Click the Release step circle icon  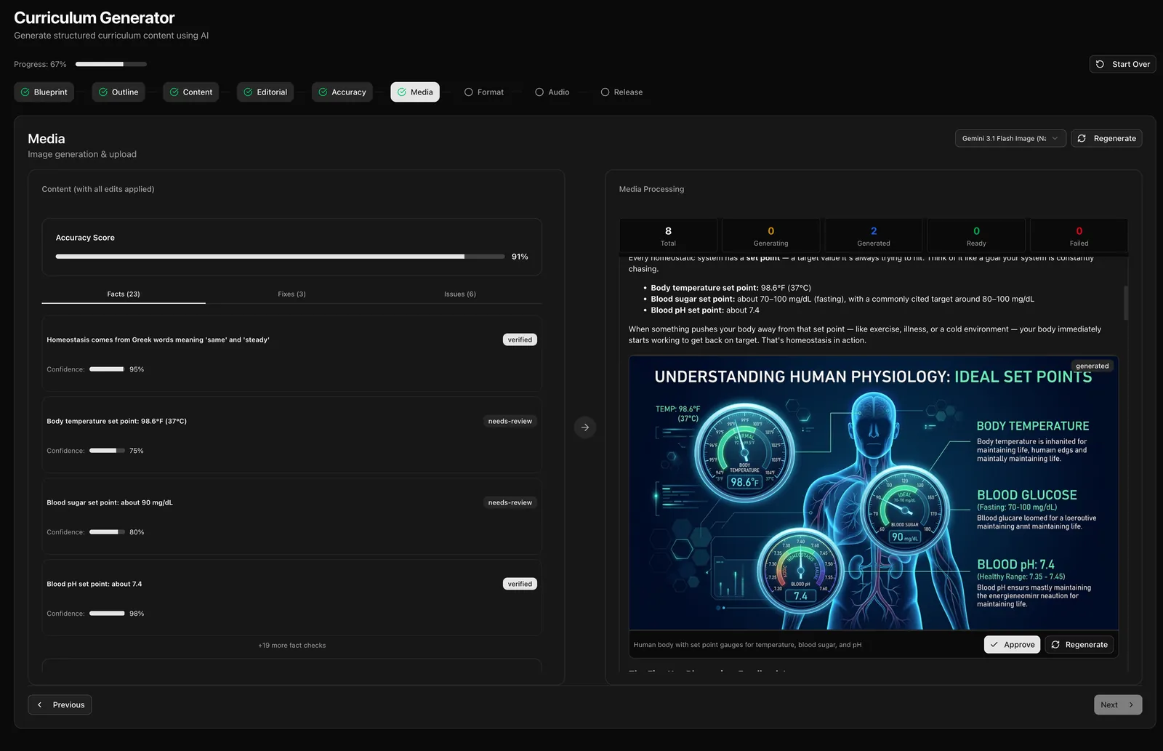[605, 92]
